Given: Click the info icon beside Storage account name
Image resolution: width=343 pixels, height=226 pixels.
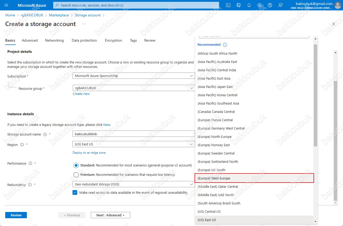Looking at the screenshot, I should coord(45,134).
